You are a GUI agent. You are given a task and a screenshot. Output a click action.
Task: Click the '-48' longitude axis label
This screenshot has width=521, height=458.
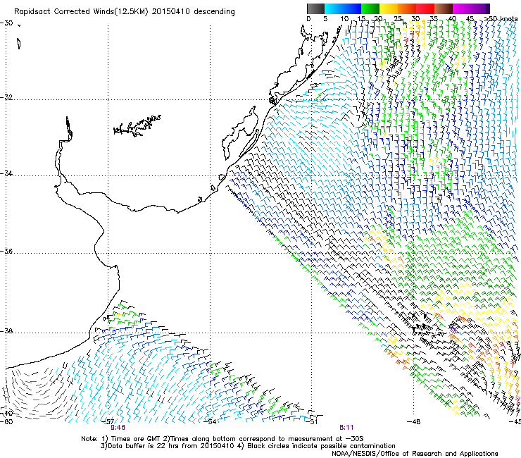[x=413, y=422]
